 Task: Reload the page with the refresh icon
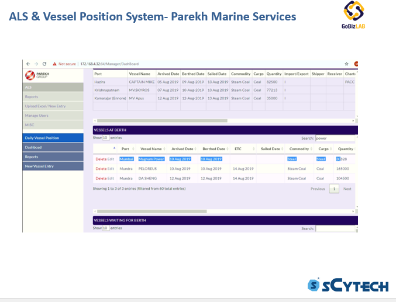click(44, 64)
